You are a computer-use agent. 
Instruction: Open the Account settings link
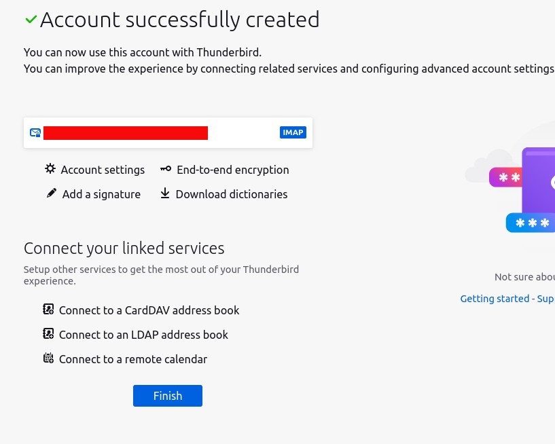pos(103,170)
